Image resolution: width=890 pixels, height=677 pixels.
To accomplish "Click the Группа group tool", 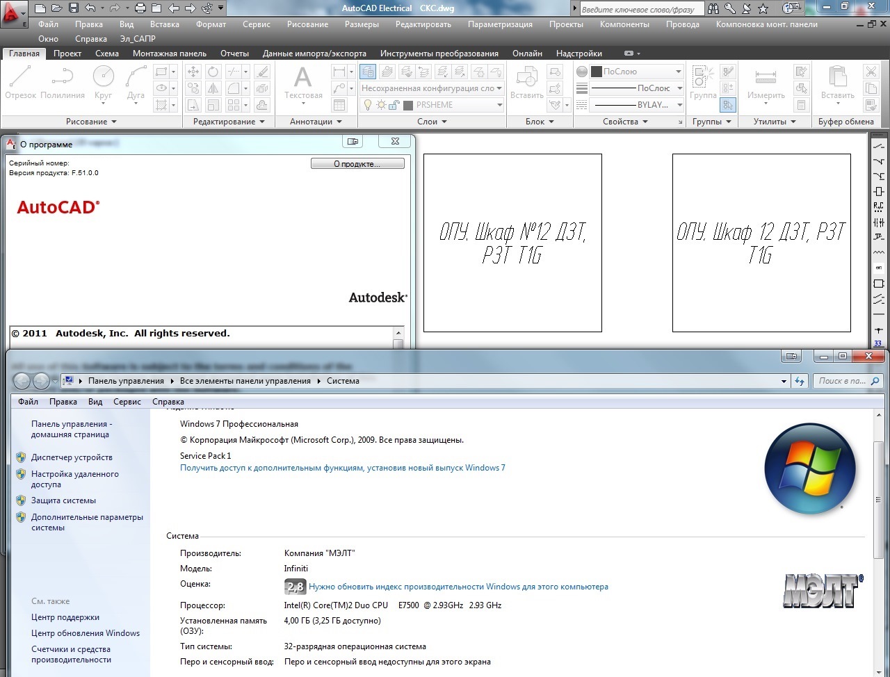I will click(703, 83).
